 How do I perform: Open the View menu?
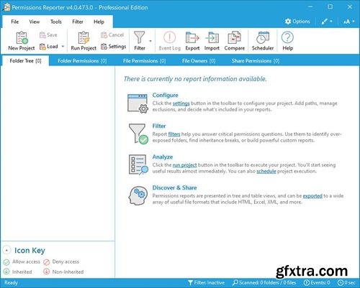(x=35, y=22)
